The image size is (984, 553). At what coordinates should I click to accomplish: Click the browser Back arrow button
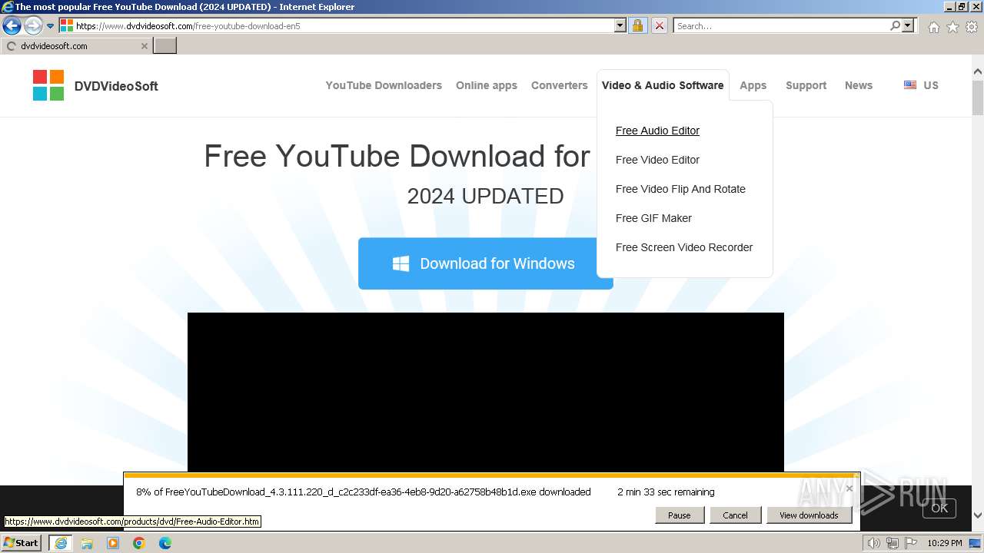[12, 25]
